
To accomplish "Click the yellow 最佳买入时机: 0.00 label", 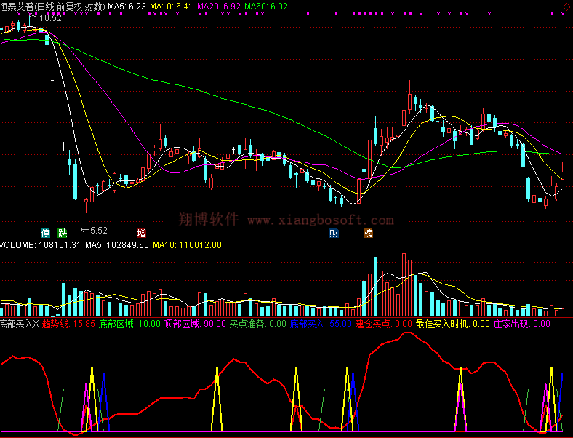I will point(453,324).
